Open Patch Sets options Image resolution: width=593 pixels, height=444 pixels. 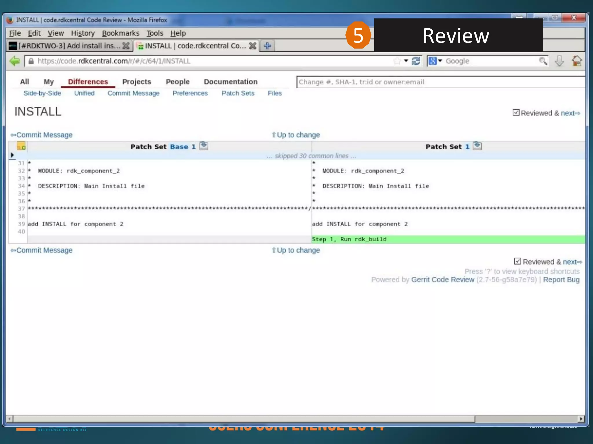(x=238, y=93)
